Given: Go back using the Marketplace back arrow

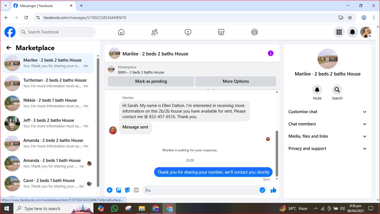Looking at the screenshot, I should pyautogui.click(x=9, y=48).
